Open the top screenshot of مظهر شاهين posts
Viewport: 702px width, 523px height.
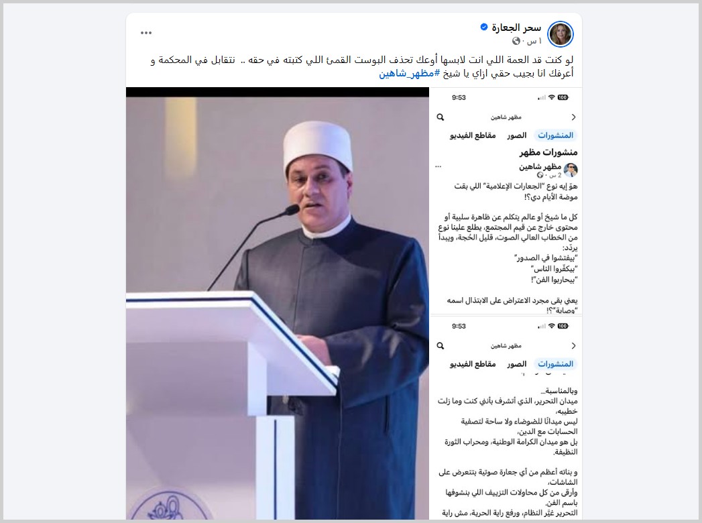(506, 201)
